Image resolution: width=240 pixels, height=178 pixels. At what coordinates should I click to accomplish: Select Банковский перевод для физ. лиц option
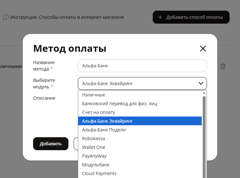(140, 104)
